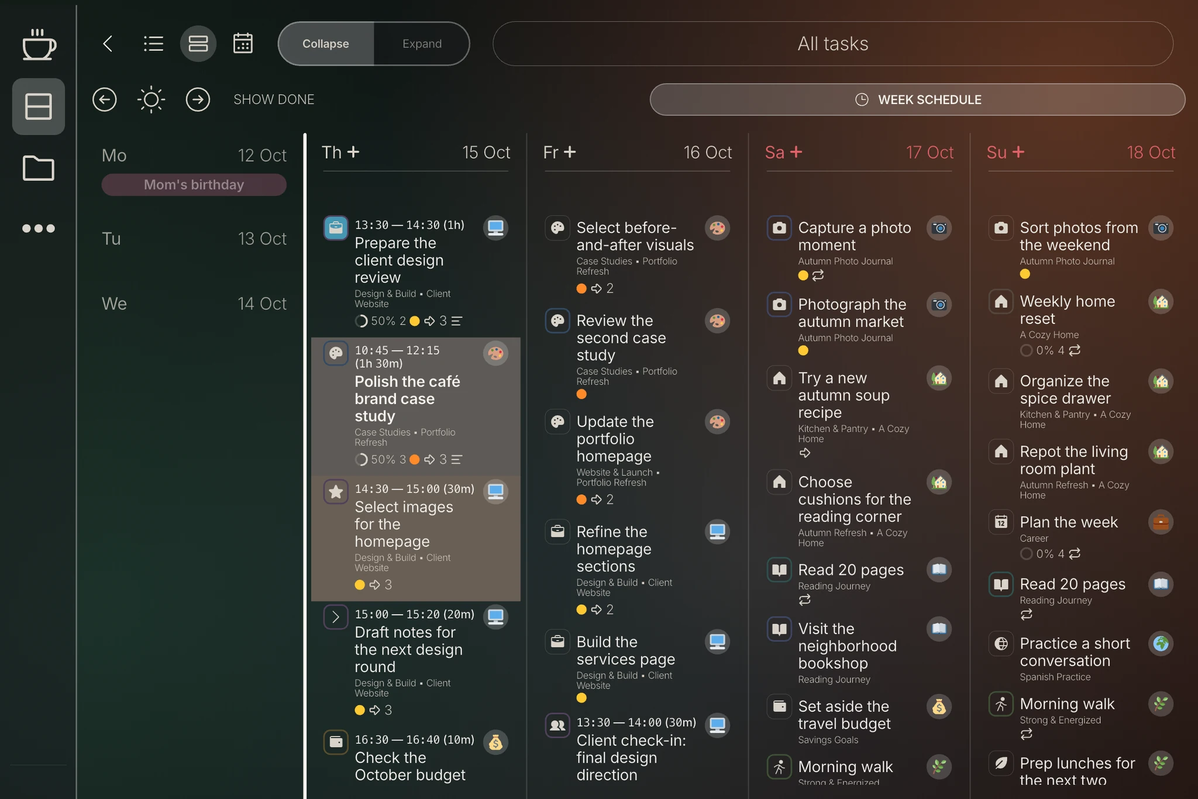Select the split board view in sidebar

pyautogui.click(x=39, y=106)
